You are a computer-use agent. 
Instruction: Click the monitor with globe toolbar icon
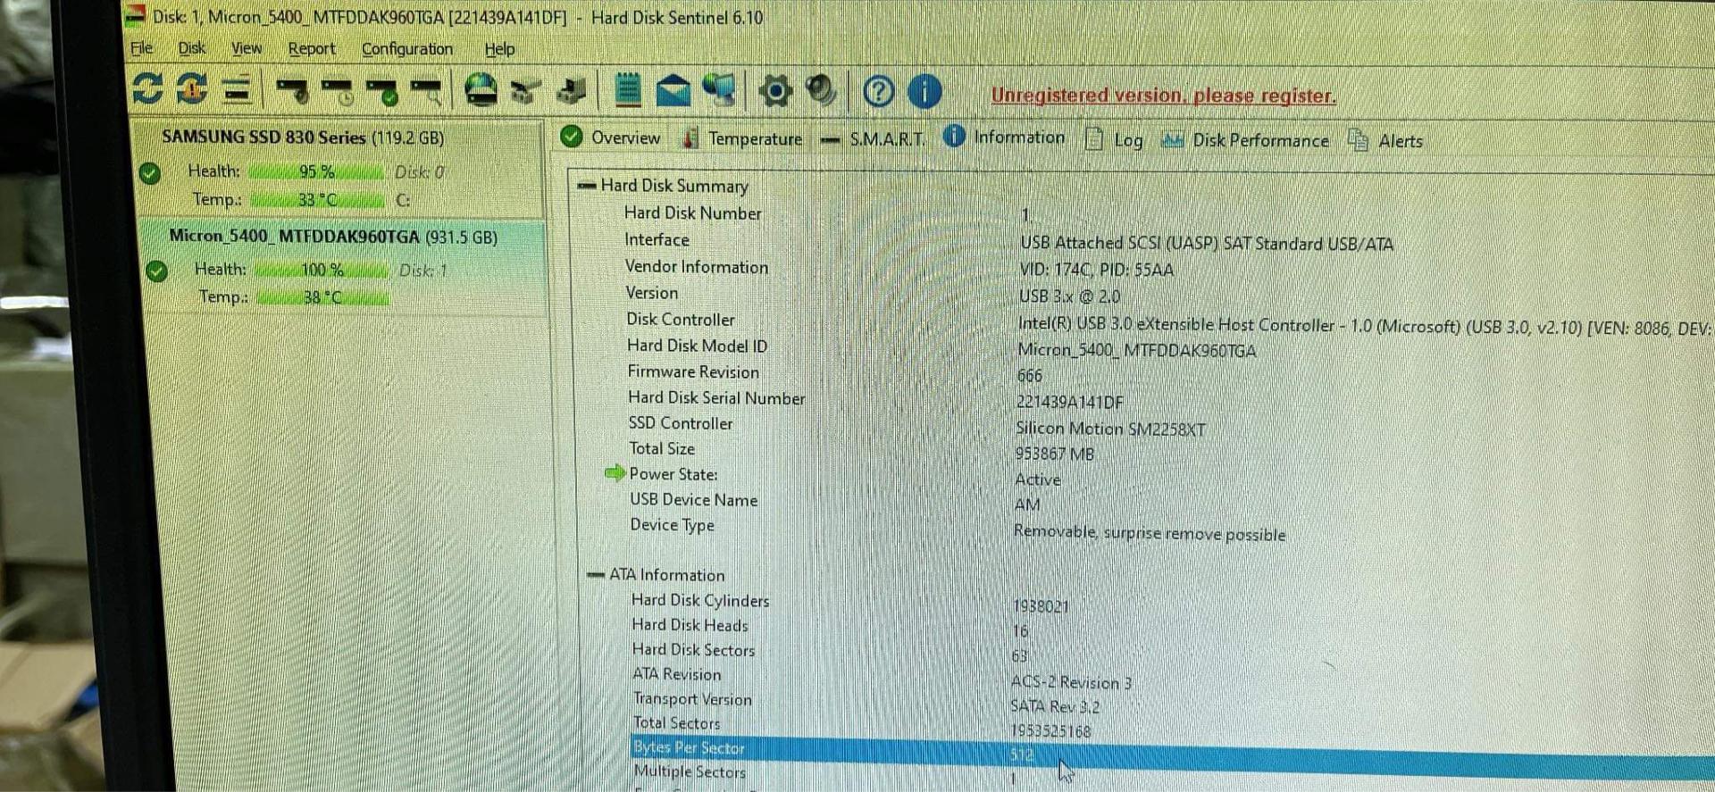pyautogui.click(x=719, y=90)
